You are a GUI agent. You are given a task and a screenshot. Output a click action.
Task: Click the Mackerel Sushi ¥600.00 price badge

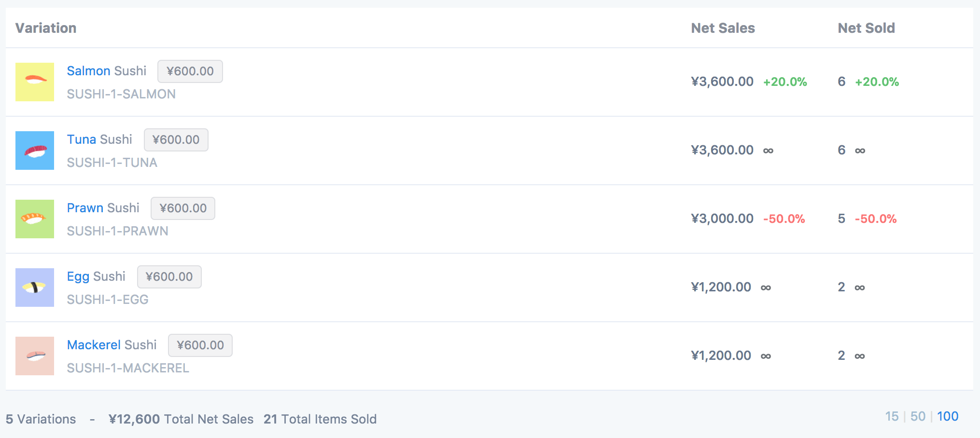(200, 345)
